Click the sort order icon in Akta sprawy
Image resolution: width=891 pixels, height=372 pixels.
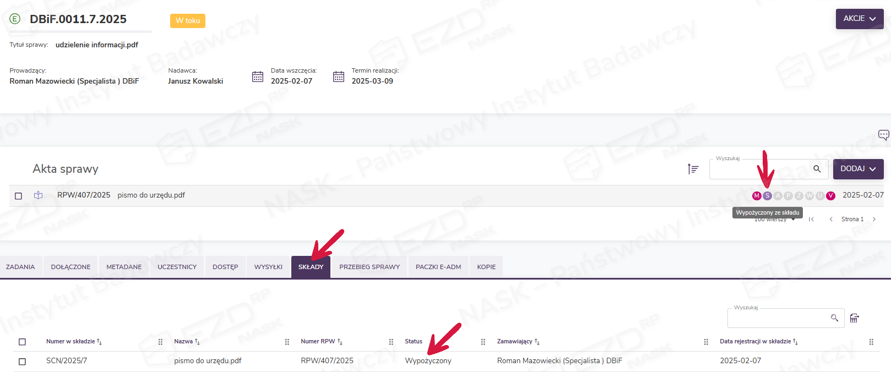(x=693, y=169)
